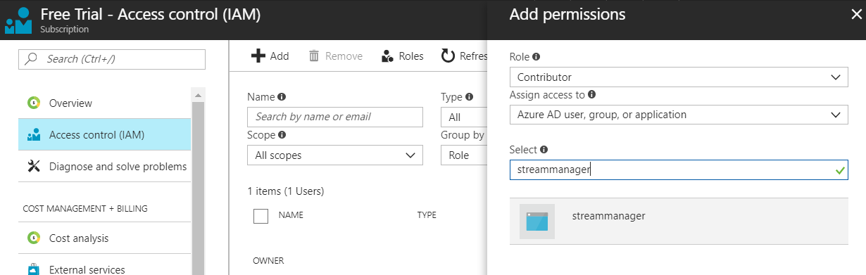866x275 pixels.
Task: Click the info icon next to Select
Action: 544,150
